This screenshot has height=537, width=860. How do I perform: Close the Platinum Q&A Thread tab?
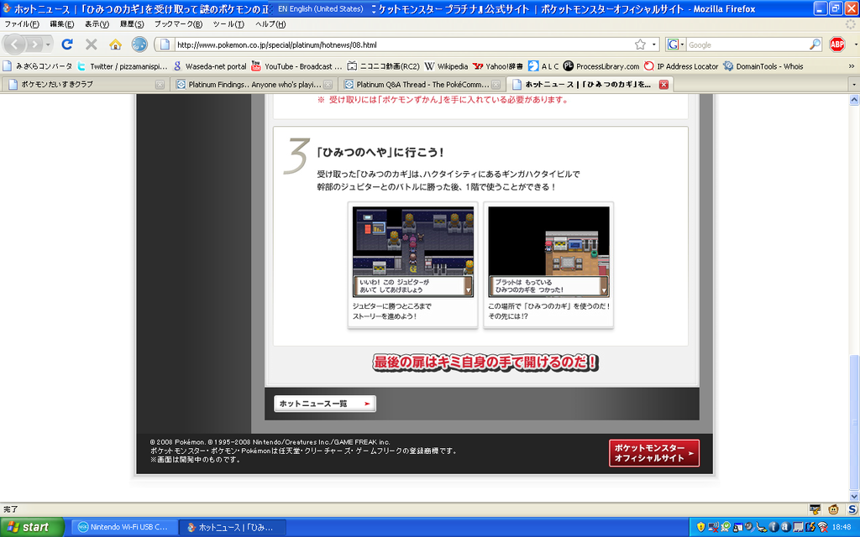click(x=496, y=85)
